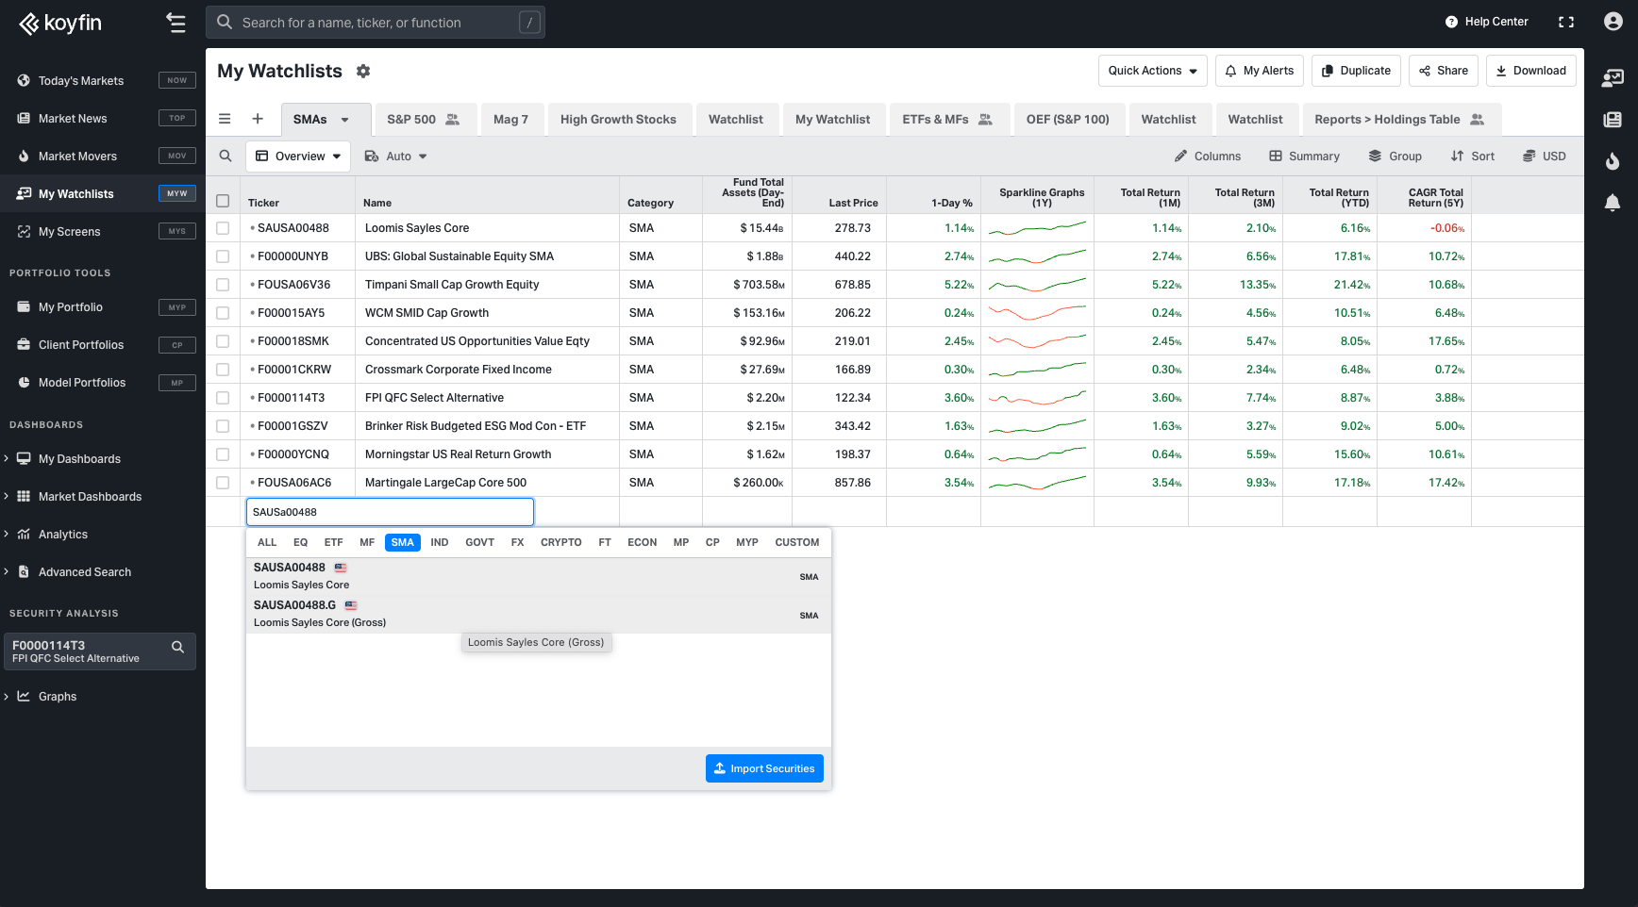The width and height of the screenshot is (1638, 907).
Task: Open the watchlist list hamburger icon
Action: click(x=225, y=119)
